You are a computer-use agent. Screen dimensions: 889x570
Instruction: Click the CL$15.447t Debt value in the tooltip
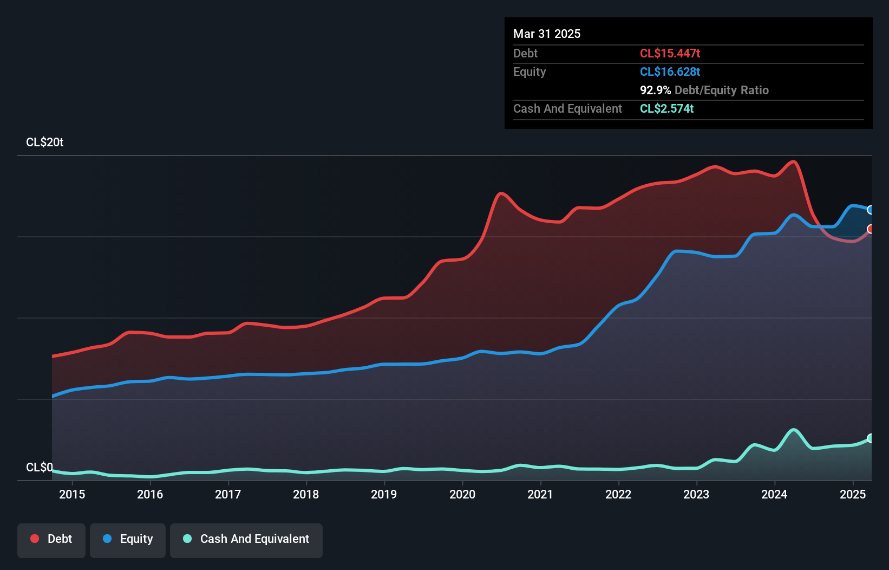(x=670, y=53)
